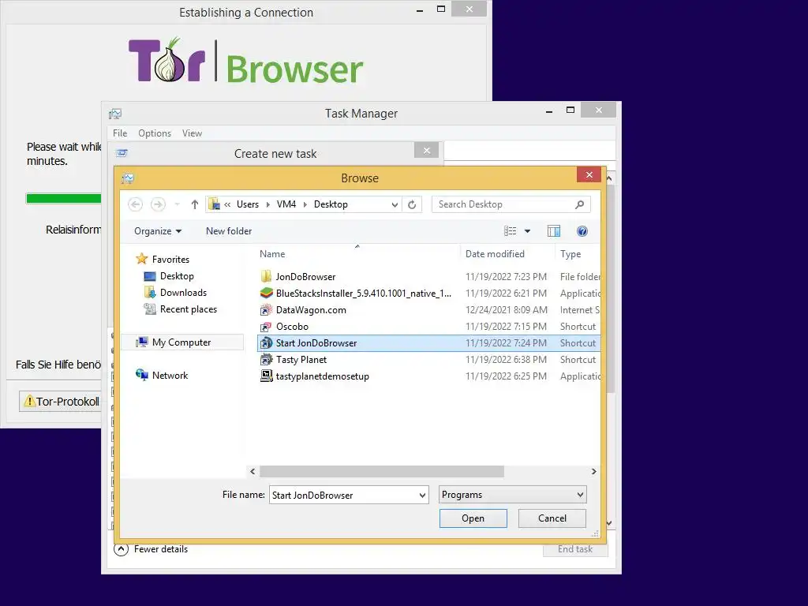Click the horizontal scrollbar left arrow
Screen dimensions: 808x606
coord(252,471)
